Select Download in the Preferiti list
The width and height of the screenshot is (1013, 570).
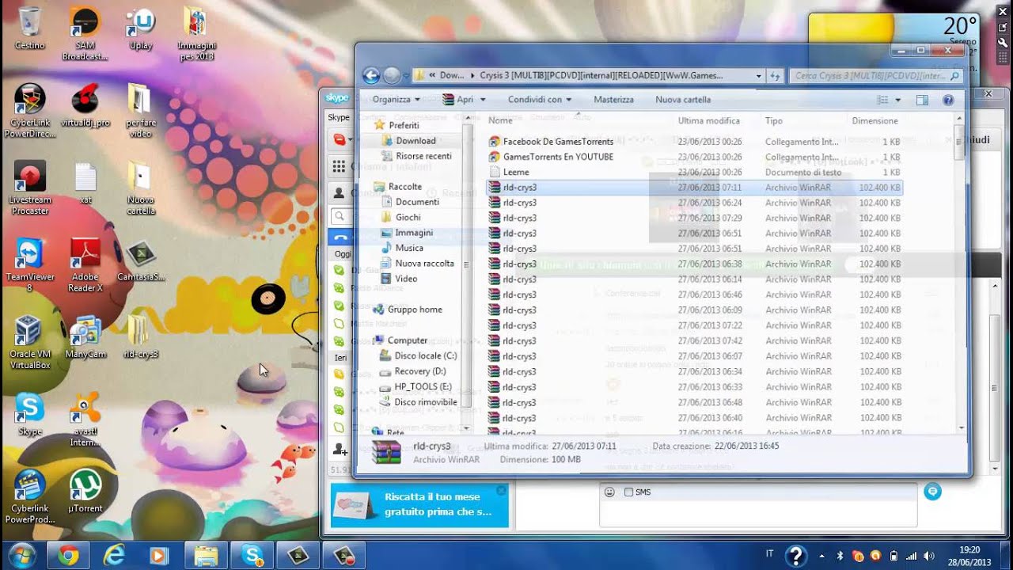[x=415, y=141]
